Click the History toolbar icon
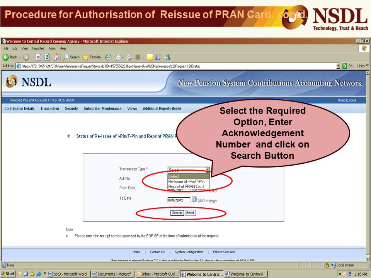Viewport: 371px width, 278px height. click(x=108, y=57)
